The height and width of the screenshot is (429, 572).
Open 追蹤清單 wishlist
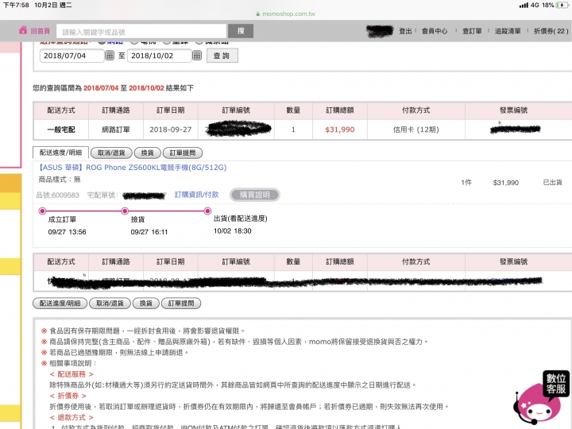(508, 31)
